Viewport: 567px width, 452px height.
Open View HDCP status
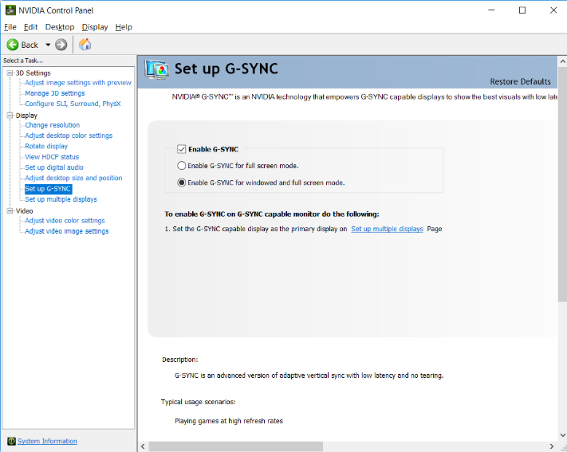[52, 157]
